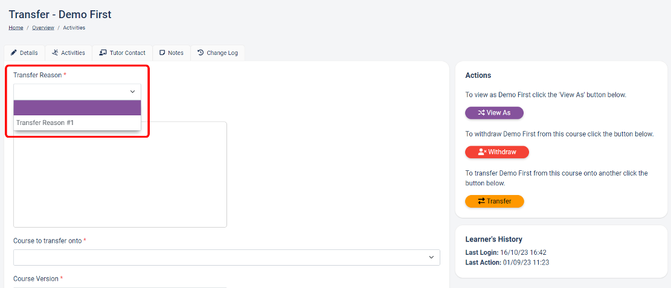Click the pencil icon on Details tab
The width and height of the screenshot is (671, 288).
coord(14,53)
